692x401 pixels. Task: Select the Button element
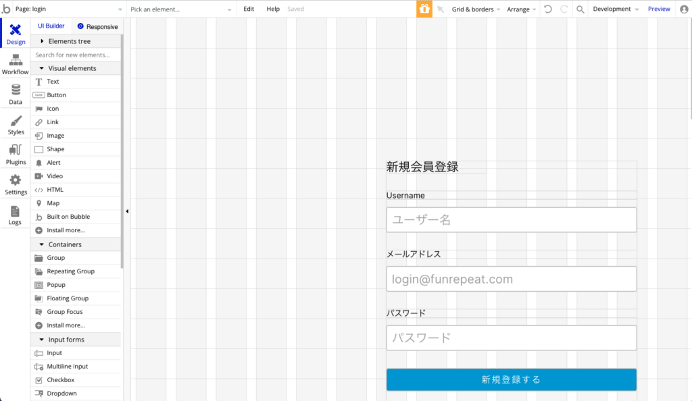click(x=76, y=95)
